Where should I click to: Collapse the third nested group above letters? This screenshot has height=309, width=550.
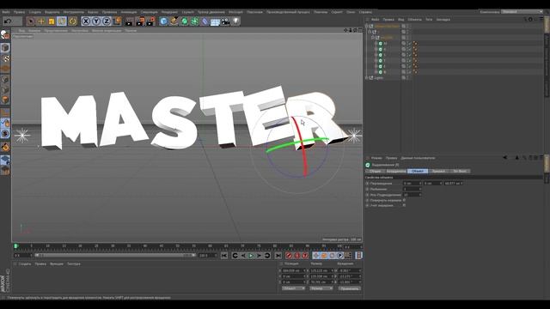coord(372,38)
